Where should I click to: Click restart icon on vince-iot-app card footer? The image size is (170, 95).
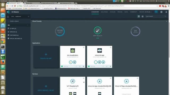click(x=103, y=66)
